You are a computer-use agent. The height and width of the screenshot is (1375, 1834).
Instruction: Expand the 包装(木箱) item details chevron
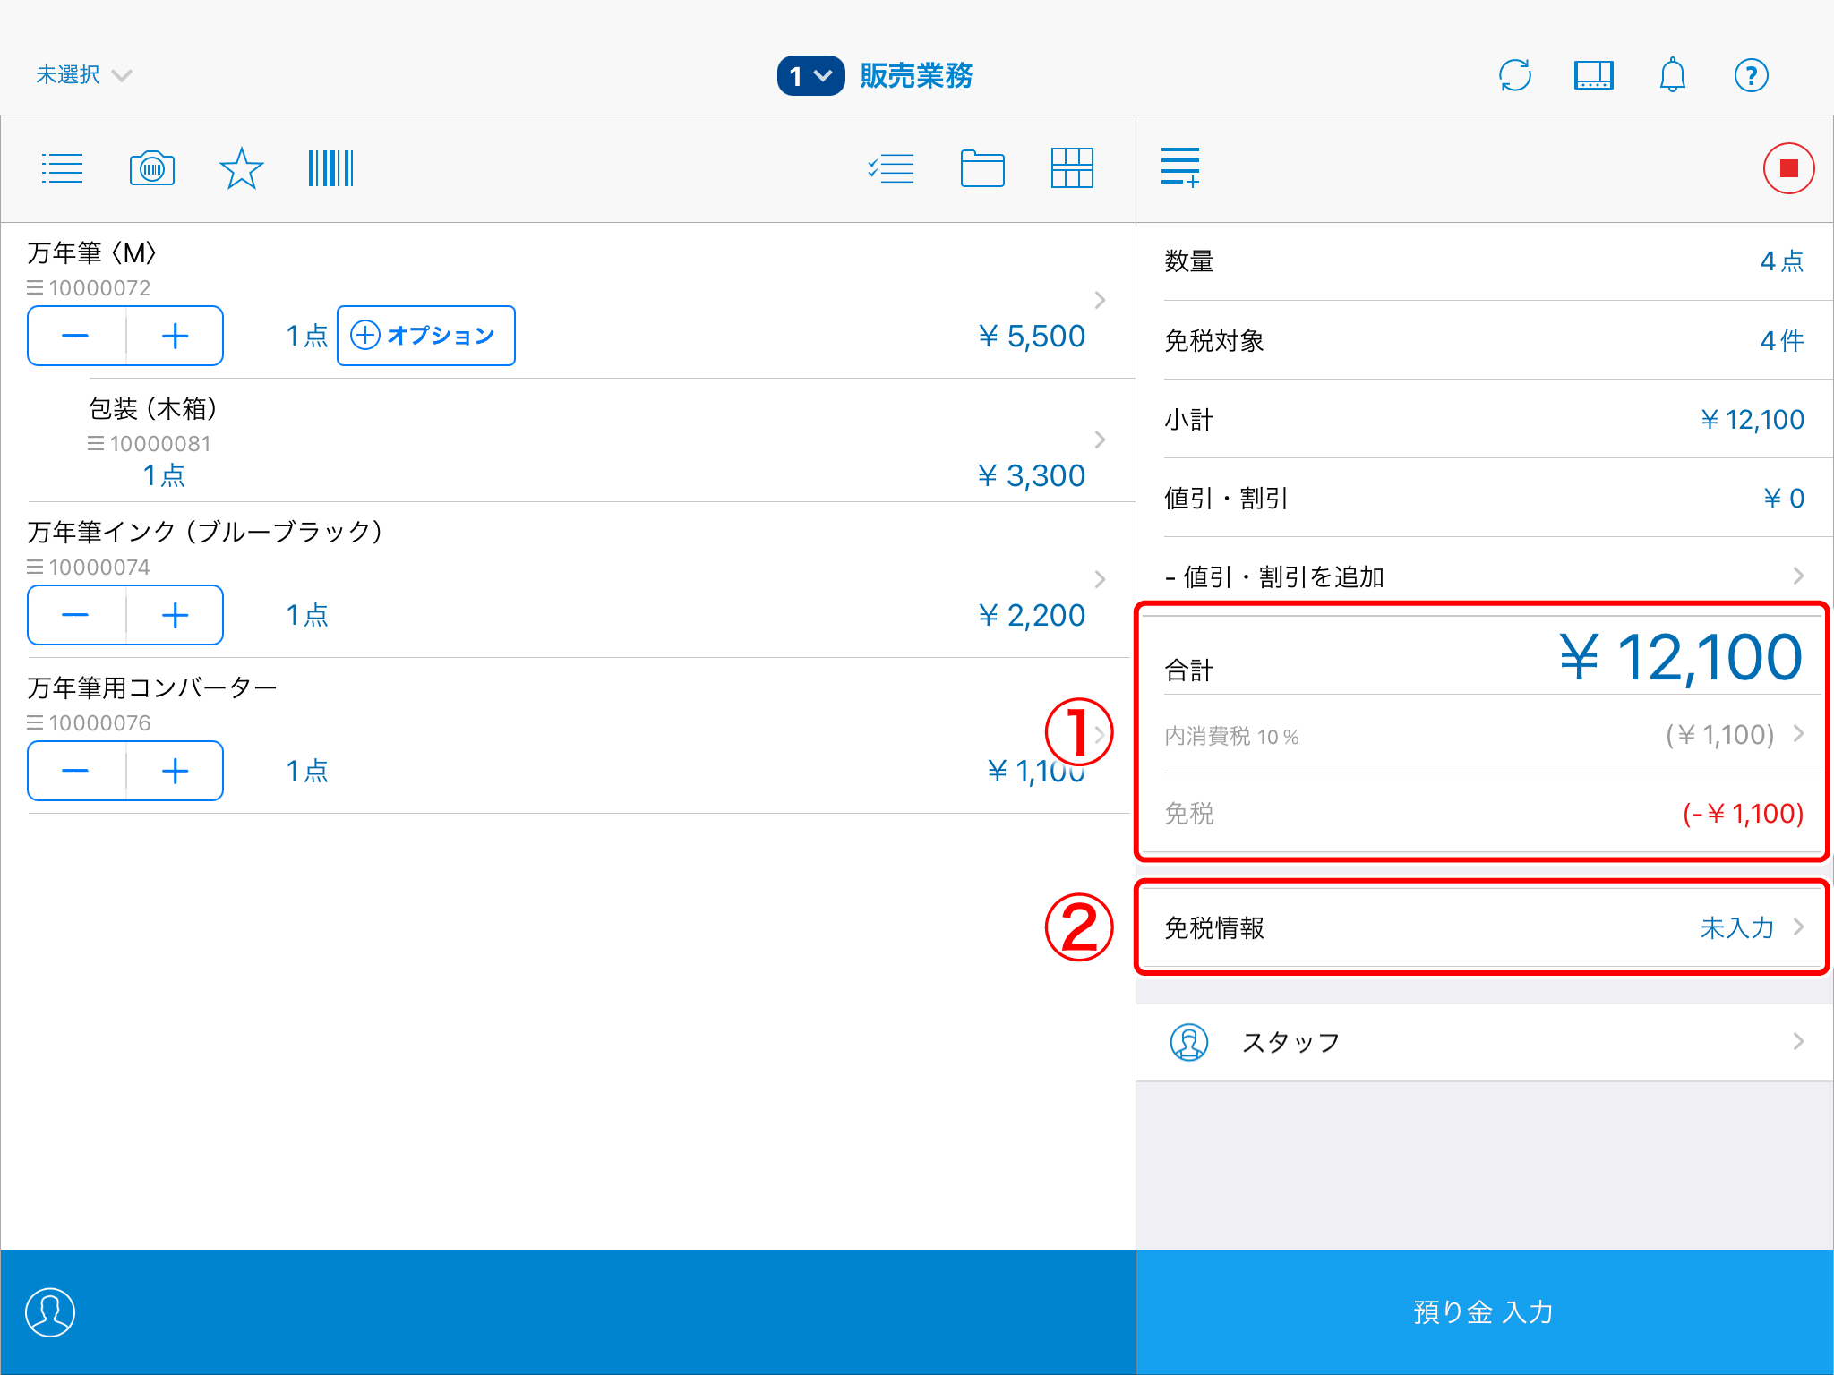pyautogui.click(x=1101, y=440)
